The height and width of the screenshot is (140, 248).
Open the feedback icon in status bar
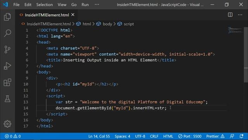click(x=232, y=136)
